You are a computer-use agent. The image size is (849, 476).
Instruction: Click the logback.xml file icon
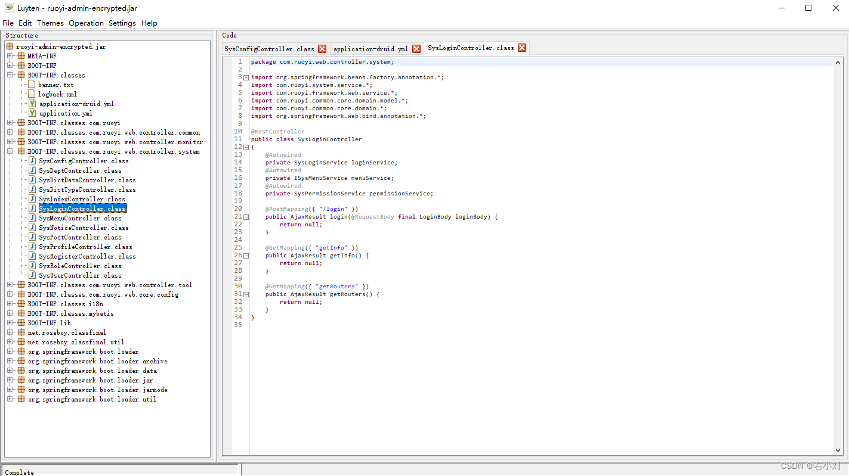tap(32, 94)
